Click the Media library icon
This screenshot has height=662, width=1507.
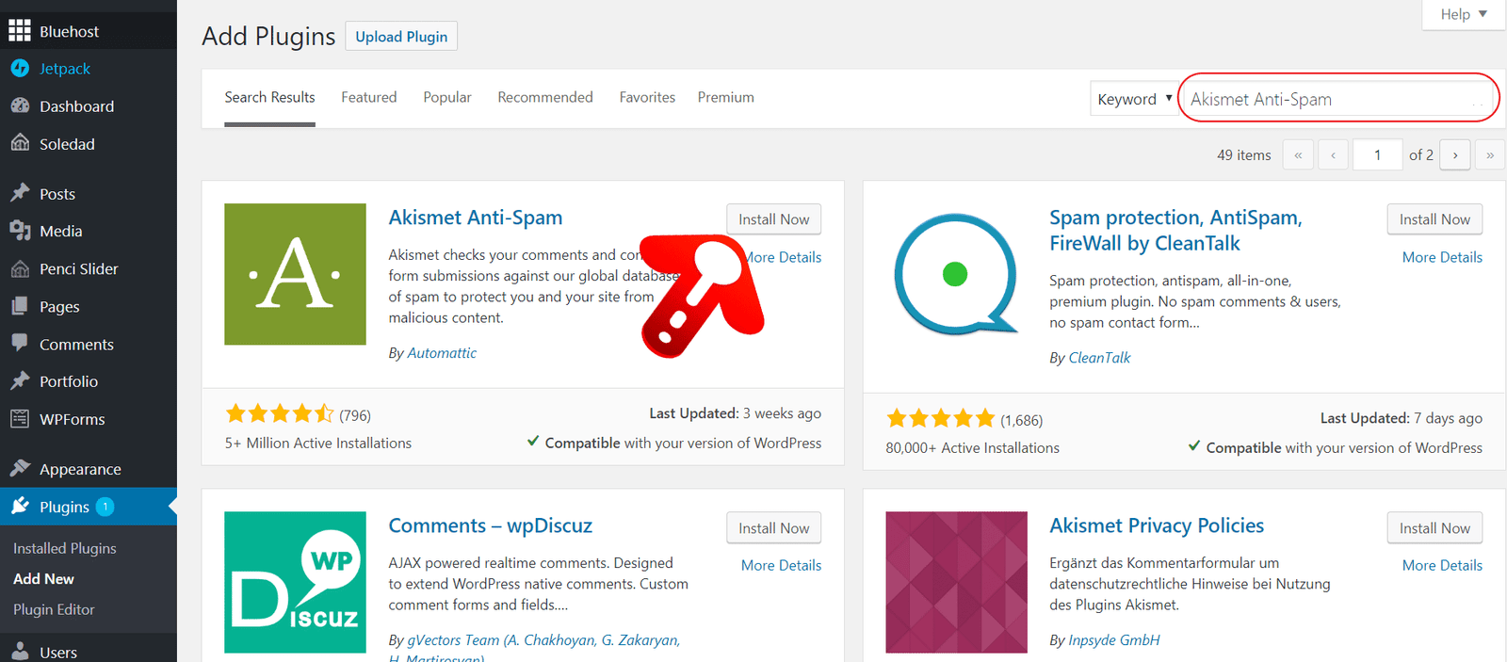click(20, 231)
